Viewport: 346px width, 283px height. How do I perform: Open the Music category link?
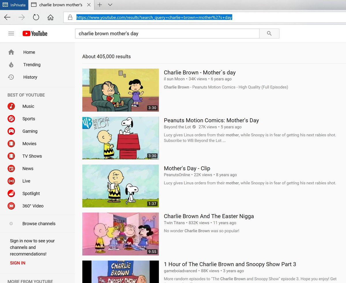[x=28, y=106]
